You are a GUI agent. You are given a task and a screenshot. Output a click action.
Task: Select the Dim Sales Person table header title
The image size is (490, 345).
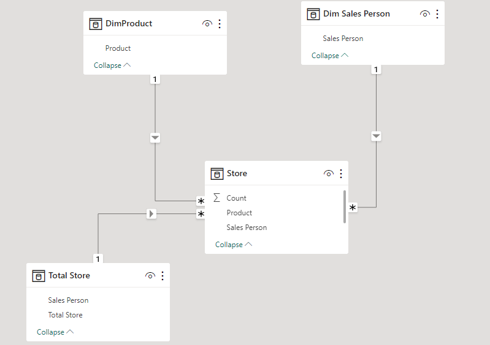pyautogui.click(x=356, y=14)
